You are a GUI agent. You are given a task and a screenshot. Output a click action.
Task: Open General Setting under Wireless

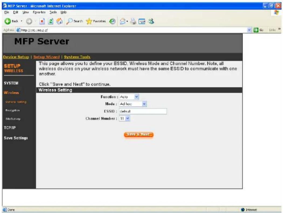coord(16,102)
